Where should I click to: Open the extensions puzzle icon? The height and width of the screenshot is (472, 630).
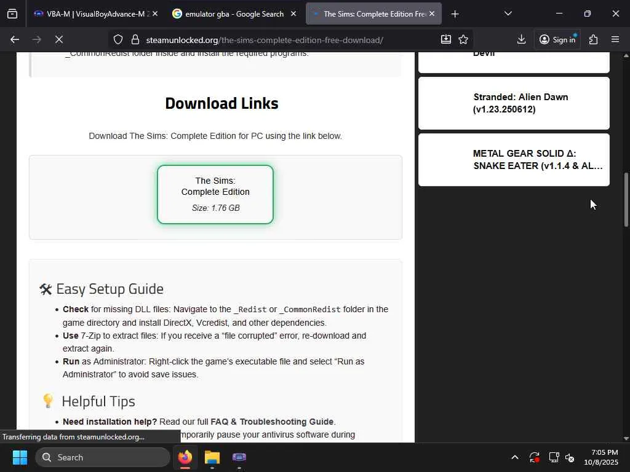click(x=593, y=39)
